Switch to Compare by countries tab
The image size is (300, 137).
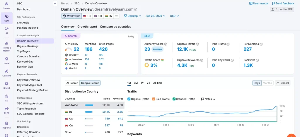tap(115, 27)
